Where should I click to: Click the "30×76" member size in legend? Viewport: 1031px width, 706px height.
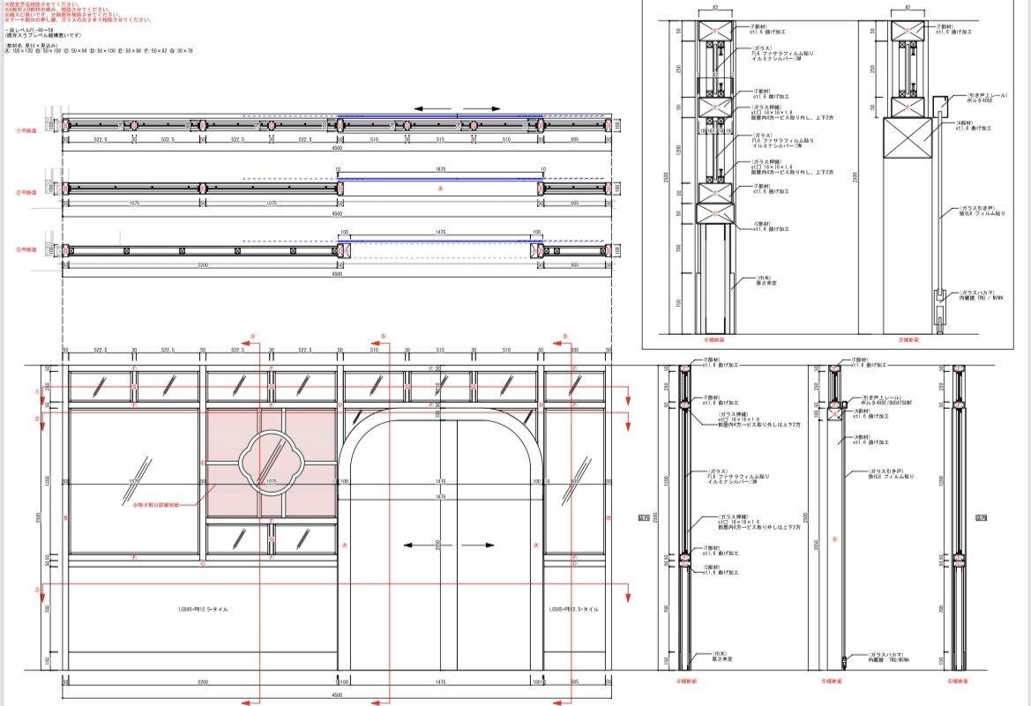(184, 50)
